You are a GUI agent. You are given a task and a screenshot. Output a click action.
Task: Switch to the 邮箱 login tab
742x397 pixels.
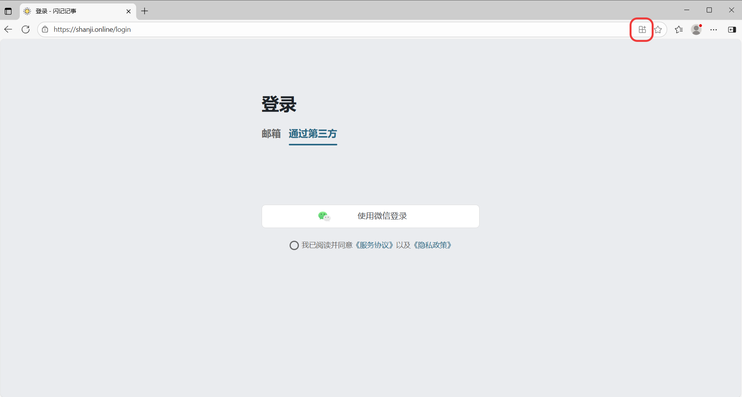tap(271, 134)
